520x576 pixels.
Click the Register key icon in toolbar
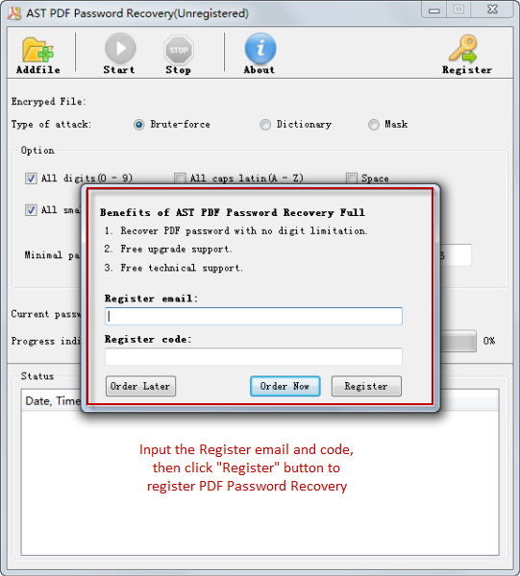coord(463,49)
